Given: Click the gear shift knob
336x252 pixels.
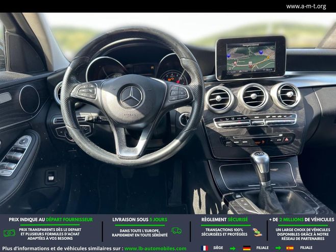Looking at the screenshot, I should pos(260,162).
